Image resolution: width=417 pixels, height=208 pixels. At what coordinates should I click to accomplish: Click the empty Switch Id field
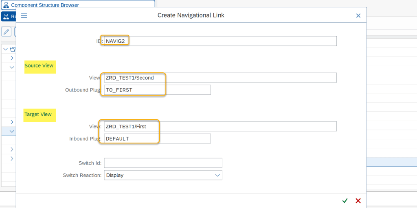(163, 163)
